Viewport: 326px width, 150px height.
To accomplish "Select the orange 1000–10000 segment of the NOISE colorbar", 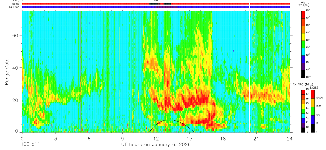I will (x=312, y=103).
